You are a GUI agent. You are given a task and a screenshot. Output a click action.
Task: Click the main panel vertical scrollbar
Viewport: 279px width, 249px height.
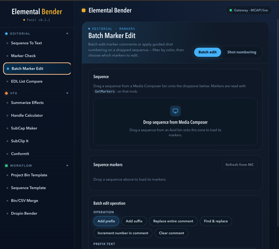pos(278,123)
